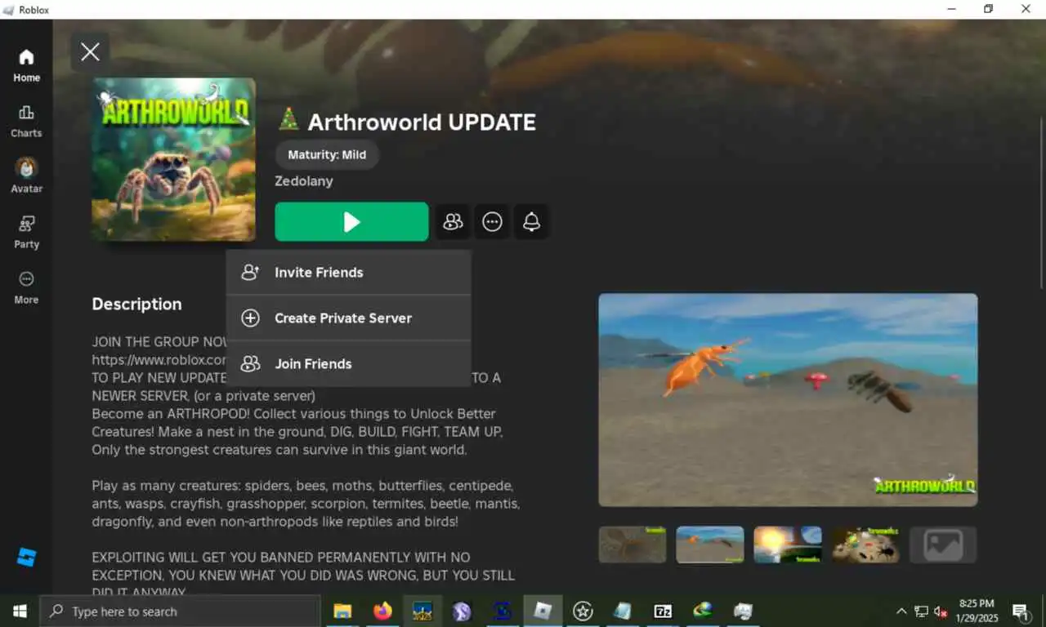
Task: Select Invite Friends from the menu
Action: click(349, 273)
